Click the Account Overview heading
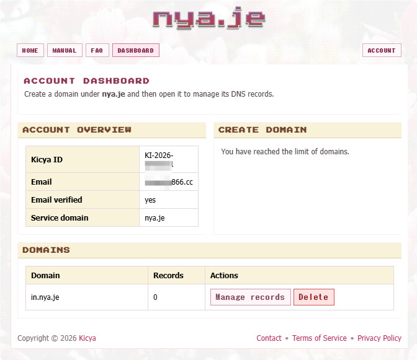417x360 pixels. (x=77, y=130)
